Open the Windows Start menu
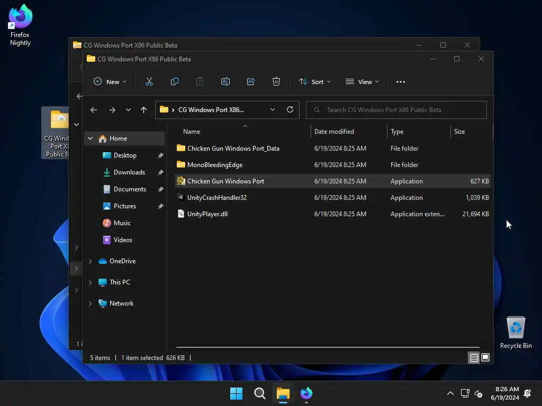Viewport: 542px width, 406px height. click(x=237, y=393)
